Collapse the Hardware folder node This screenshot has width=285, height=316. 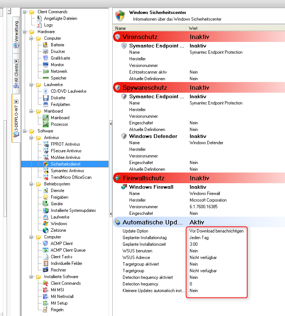point(25,32)
